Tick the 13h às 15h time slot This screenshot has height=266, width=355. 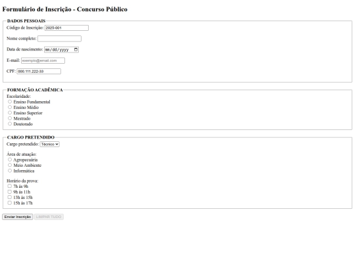tap(9, 197)
